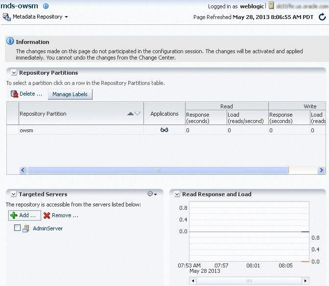The image size is (329, 286).
Task: View applications for owsm via glasses icon
Action: click(164, 130)
